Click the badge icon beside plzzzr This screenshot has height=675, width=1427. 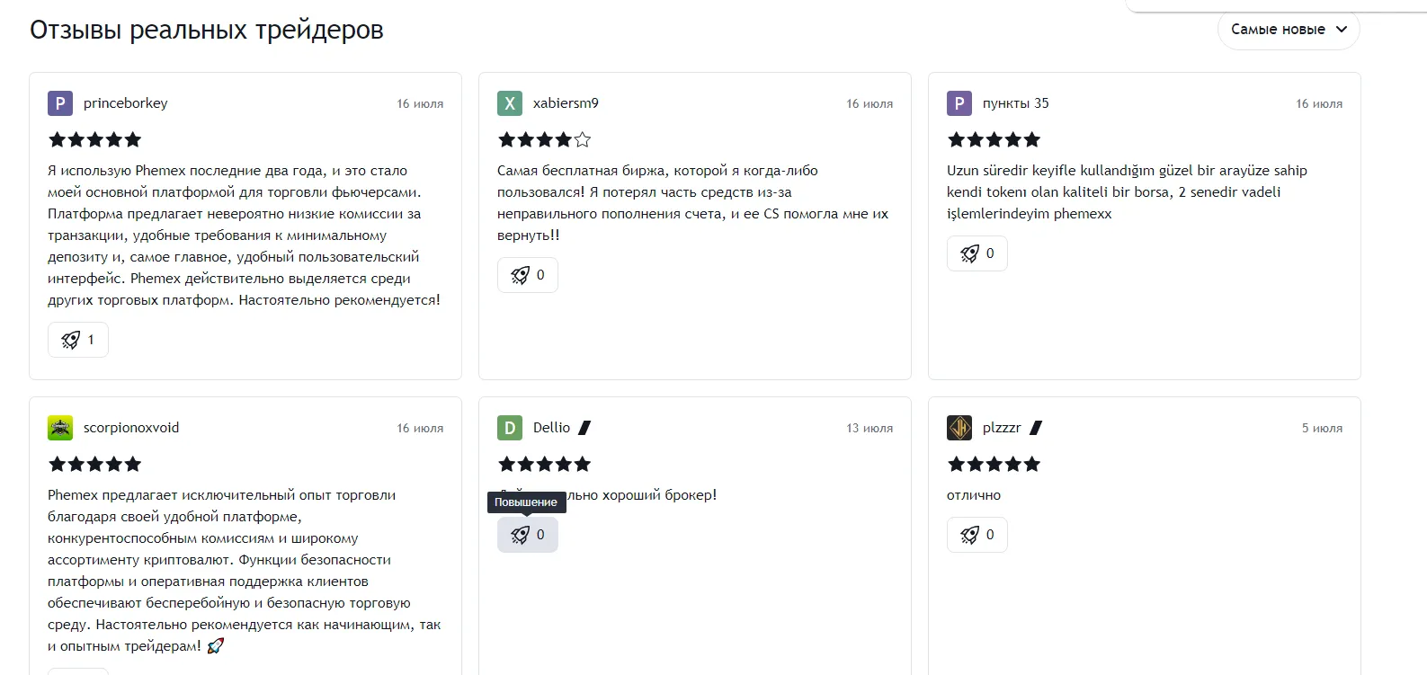(x=1036, y=428)
